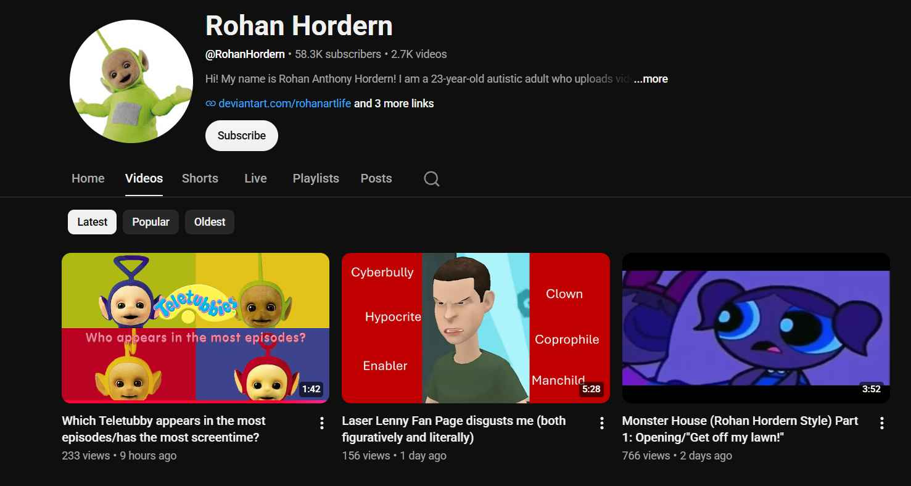Screen dimensions: 911x486
Task: Click the 5:28 duration badge
Action: [x=592, y=389]
